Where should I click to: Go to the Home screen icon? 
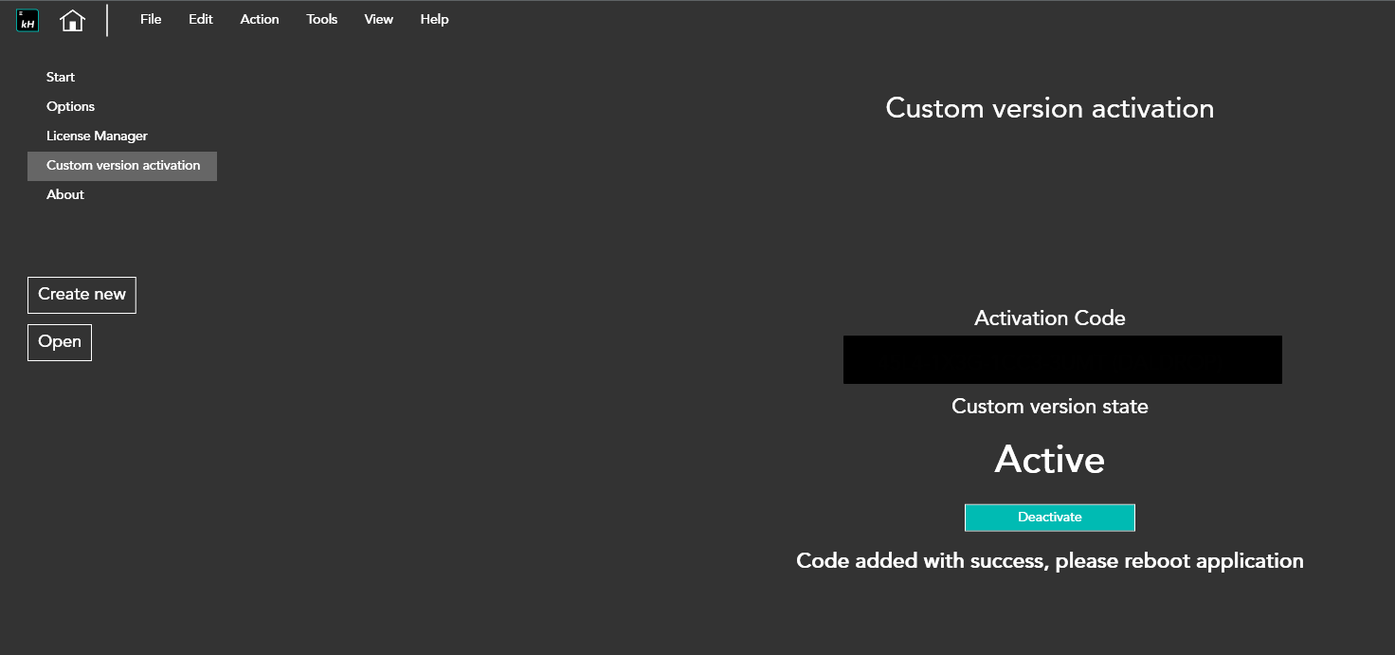73,20
